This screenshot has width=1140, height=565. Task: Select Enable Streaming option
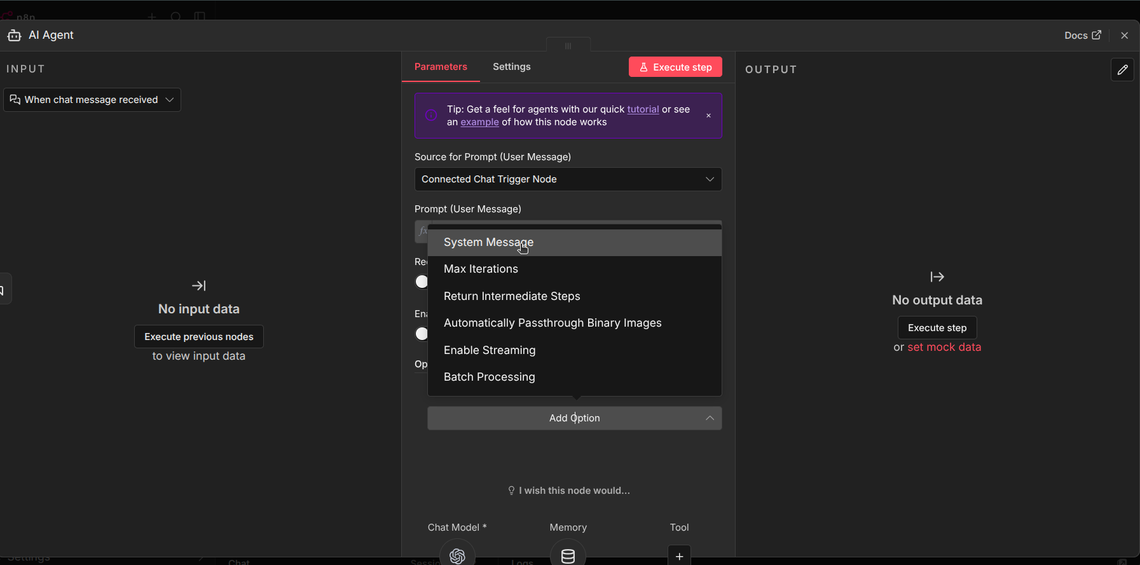click(x=574, y=350)
